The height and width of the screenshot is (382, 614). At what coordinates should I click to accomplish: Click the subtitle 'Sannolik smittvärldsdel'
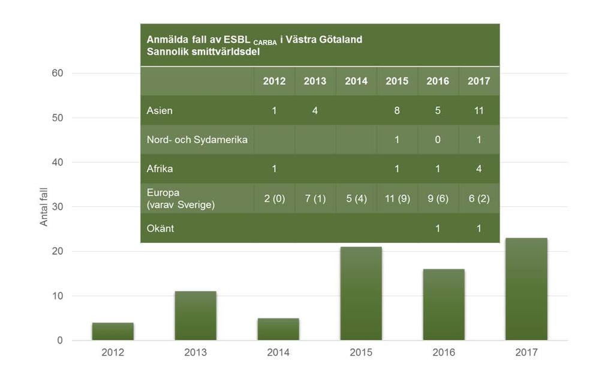(x=203, y=52)
